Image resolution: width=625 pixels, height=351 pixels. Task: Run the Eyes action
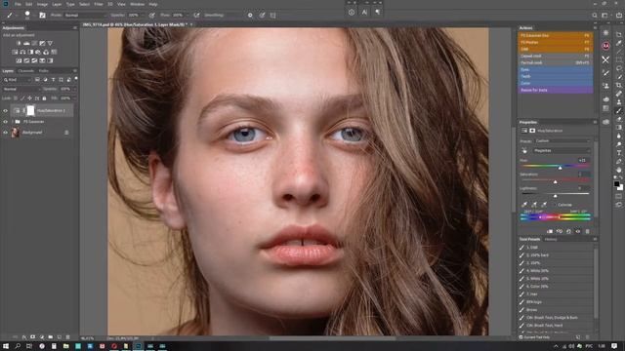(556, 69)
